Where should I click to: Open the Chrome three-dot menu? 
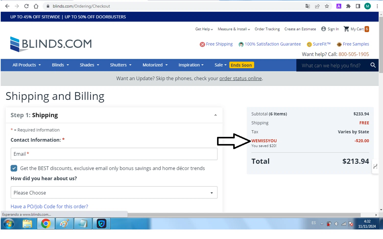coord(377,6)
